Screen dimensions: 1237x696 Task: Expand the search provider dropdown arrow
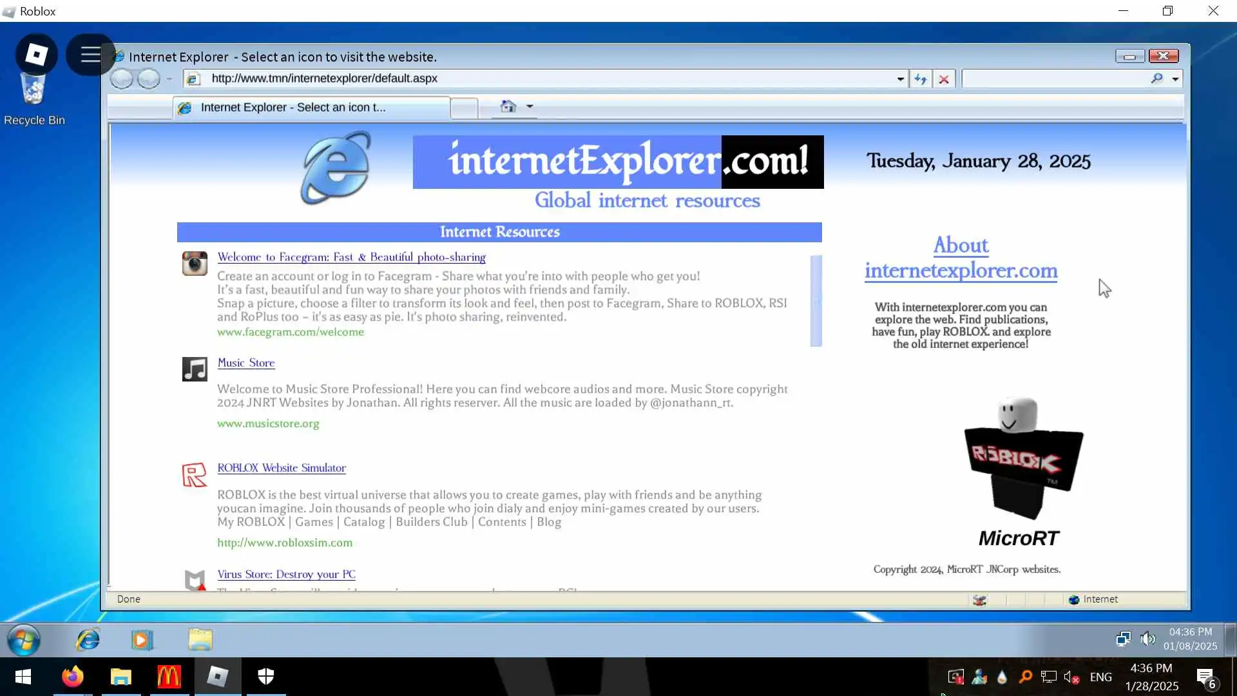[x=1175, y=79]
